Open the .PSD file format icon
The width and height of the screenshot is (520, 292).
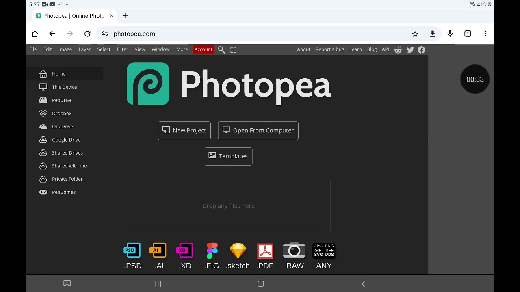133,251
